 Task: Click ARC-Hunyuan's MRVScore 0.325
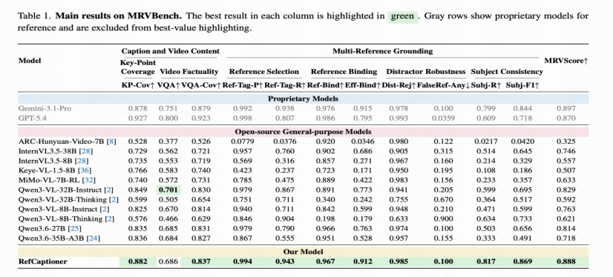566,141
